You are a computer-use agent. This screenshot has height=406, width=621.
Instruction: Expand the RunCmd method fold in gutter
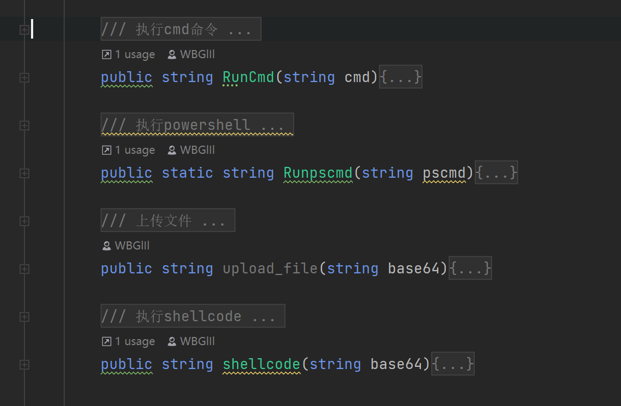24,78
